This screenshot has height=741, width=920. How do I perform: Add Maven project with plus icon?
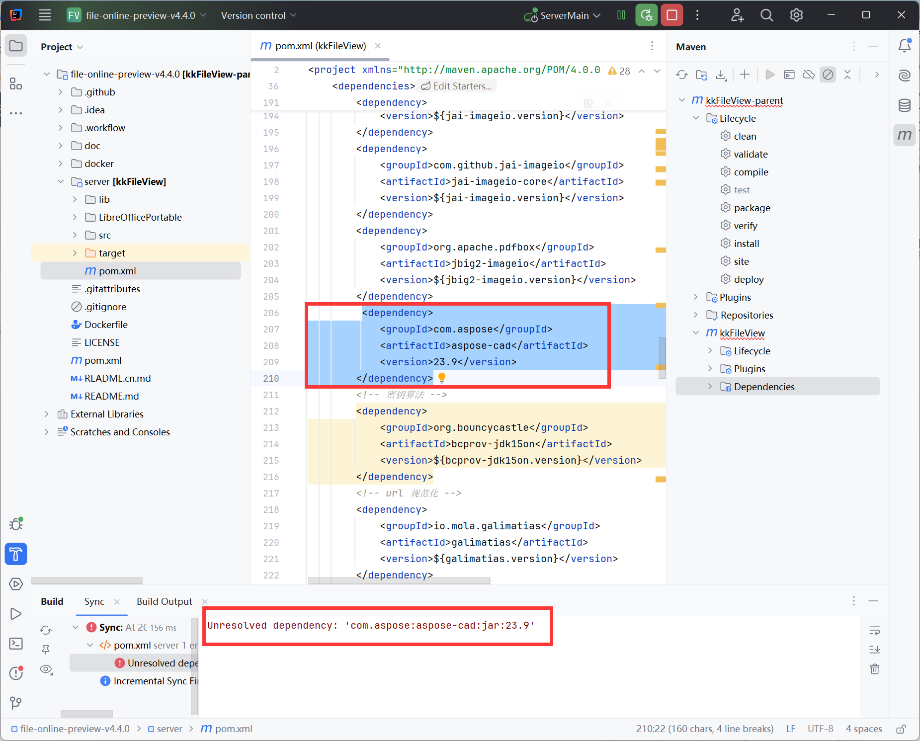[745, 75]
